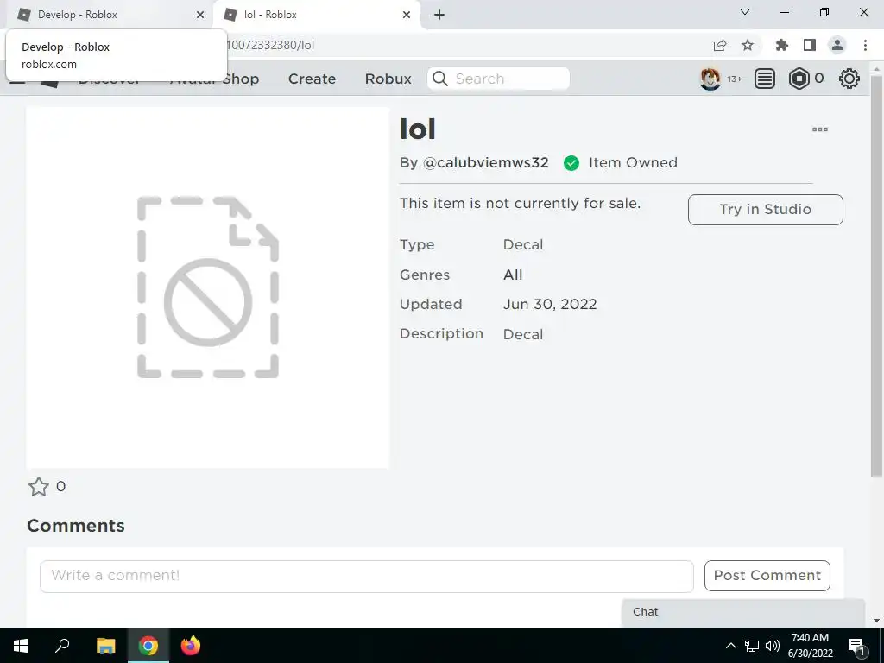Toggle Chrome side panel
Viewport: 884px width, 663px height.
[810, 45]
